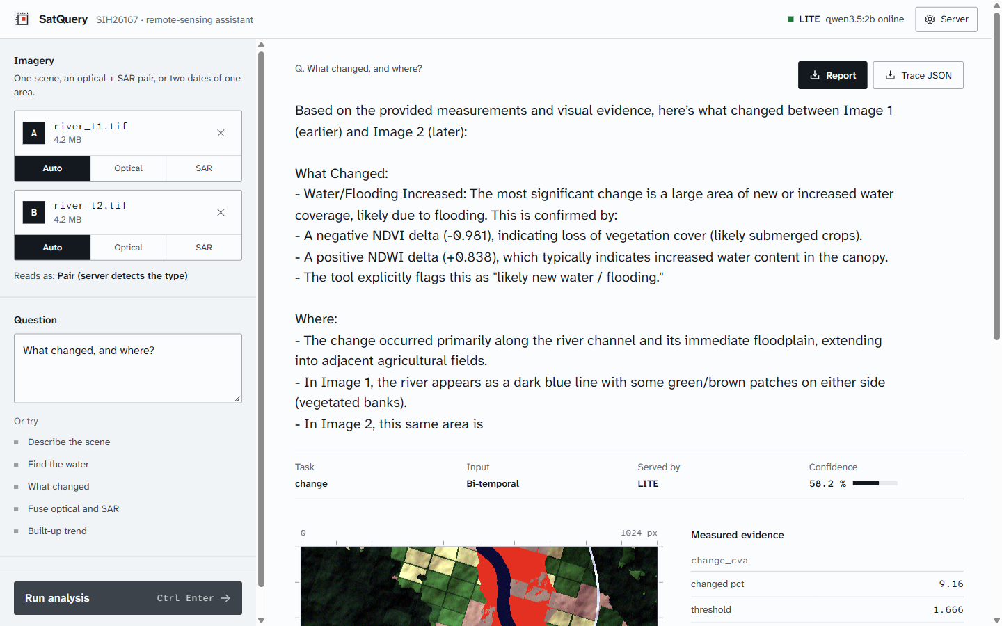The image size is (1002, 626).
Task: Choose the 'Fuse optical and SAR' suggestion
Action: tap(73, 509)
